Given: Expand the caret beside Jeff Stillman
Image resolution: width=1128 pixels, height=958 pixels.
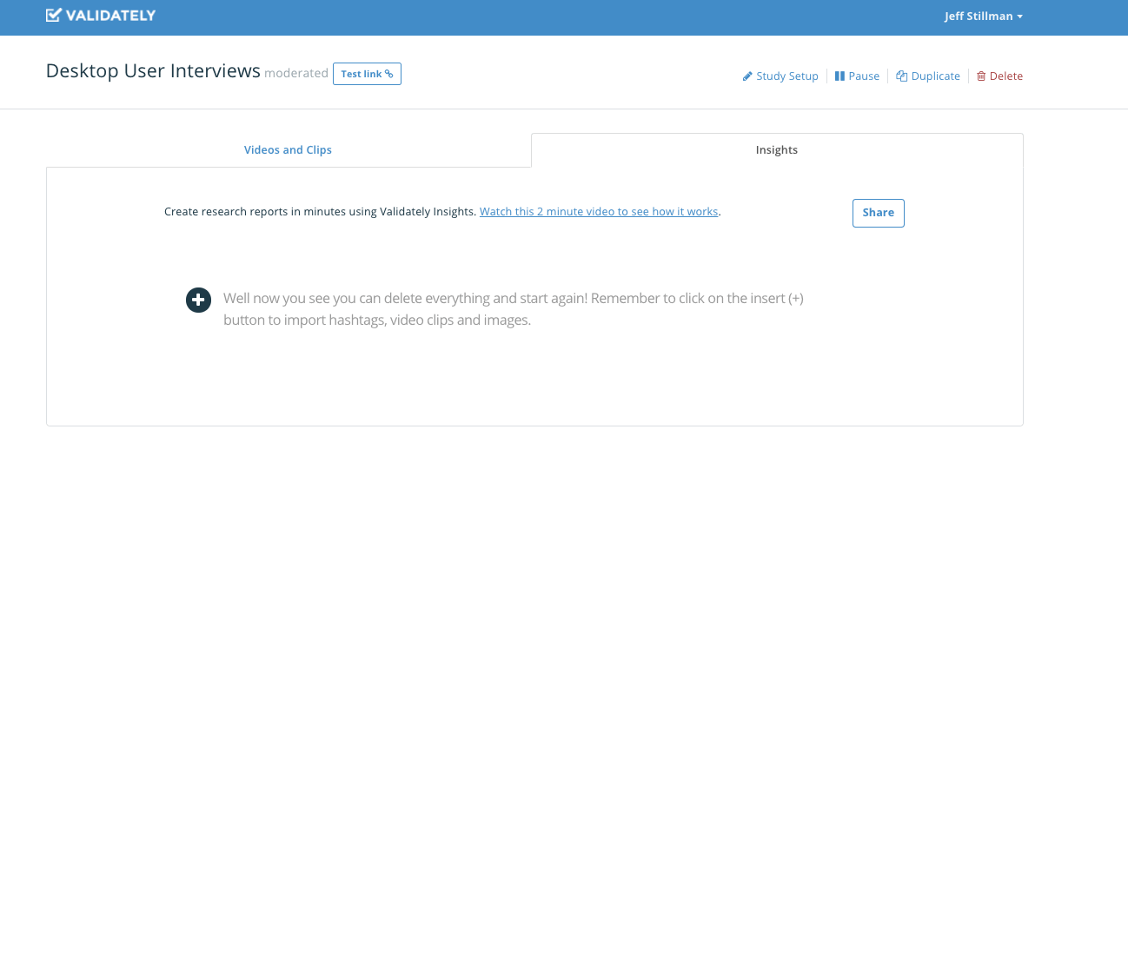Looking at the screenshot, I should (1020, 17).
